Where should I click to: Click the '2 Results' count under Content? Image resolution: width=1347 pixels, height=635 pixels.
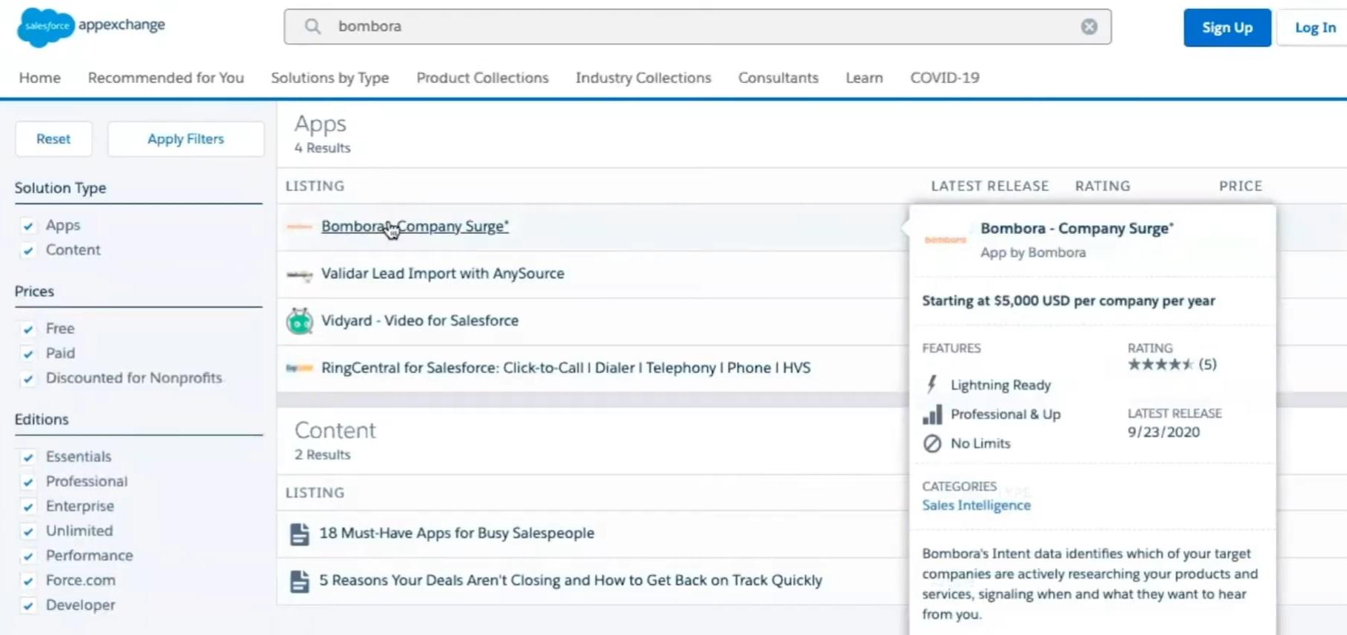tap(322, 454)
